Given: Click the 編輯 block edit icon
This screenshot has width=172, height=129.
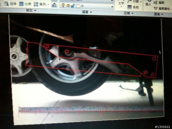Looking at the screenshot, I should coord(155,3).
